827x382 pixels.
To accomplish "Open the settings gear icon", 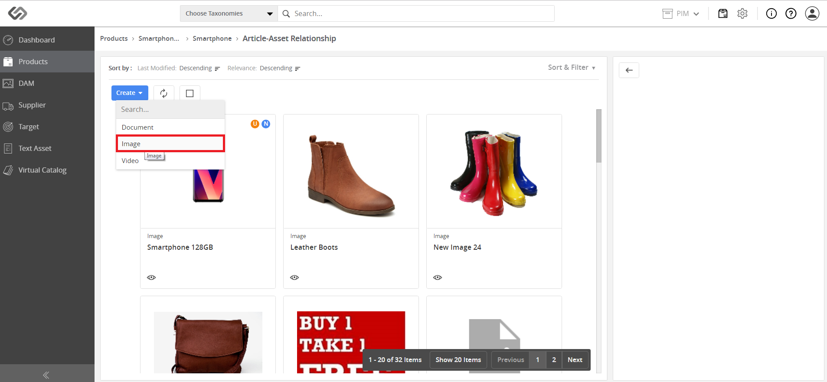I will pyautogui.click(x=742, y=13).
